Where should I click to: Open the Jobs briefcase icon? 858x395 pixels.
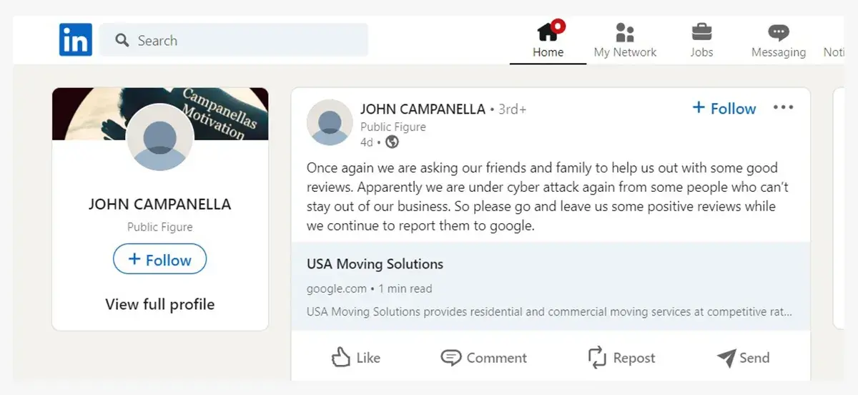[x=701, y=32]
